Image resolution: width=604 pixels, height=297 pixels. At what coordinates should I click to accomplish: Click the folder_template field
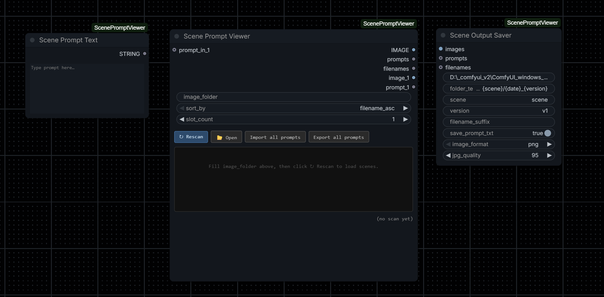click(499, 89)
